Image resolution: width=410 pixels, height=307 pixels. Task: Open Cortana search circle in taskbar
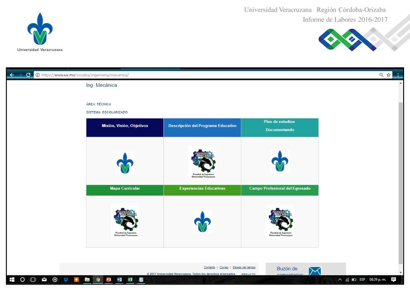click(22, 279)
